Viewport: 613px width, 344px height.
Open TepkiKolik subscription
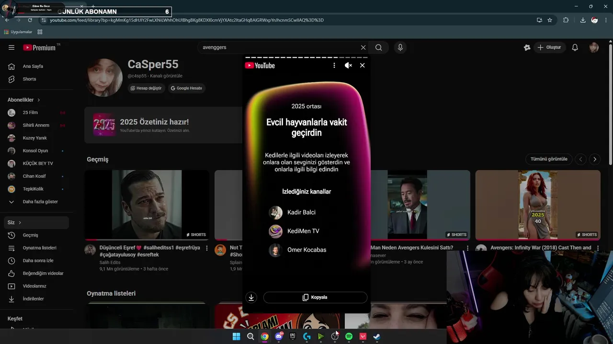[x=37, y=189]
